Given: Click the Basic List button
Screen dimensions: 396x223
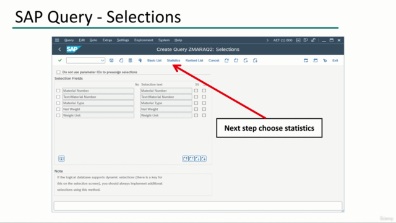Looking at the screenshot, I should point(154,61).
